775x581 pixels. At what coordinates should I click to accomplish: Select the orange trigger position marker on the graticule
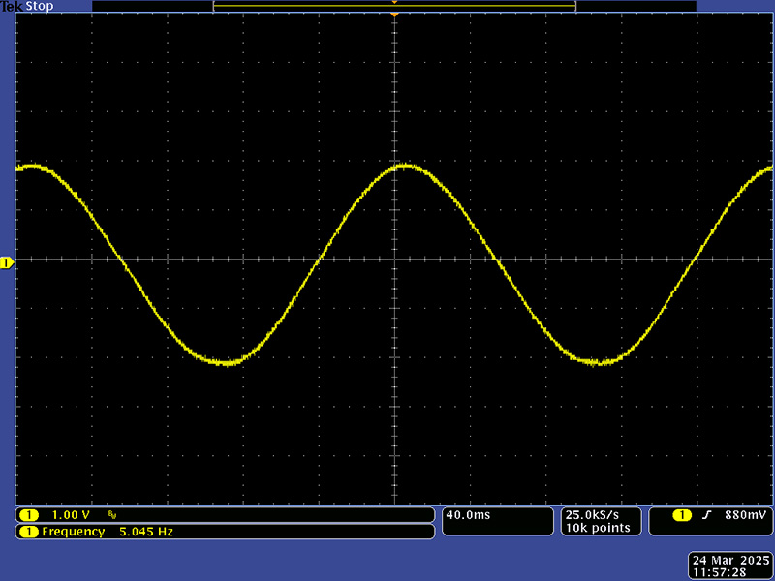click(394, 16)
